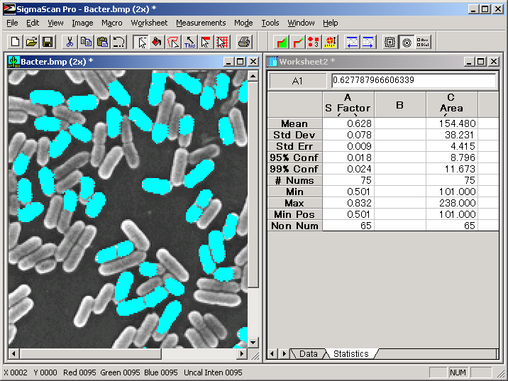Click the Bacter.bmp window cactus icon
The width and height of the screenshot is (508, 381).
pyautogui.click(x=13, y=62)
